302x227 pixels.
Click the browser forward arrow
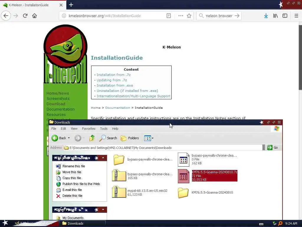pos(16,16)
